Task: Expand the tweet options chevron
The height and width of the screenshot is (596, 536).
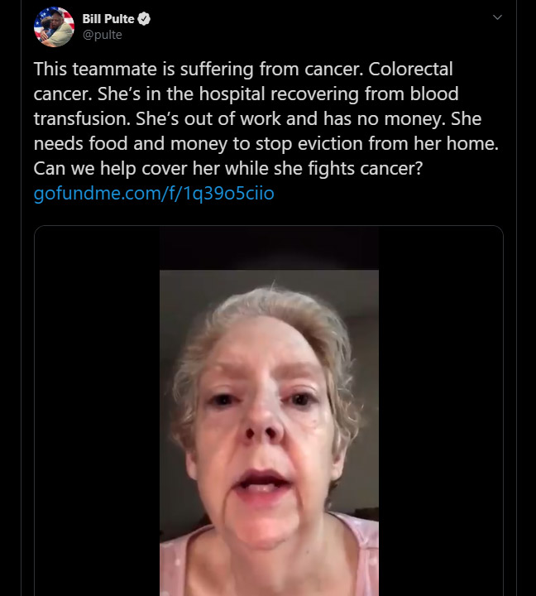Action: coord(496,17)
